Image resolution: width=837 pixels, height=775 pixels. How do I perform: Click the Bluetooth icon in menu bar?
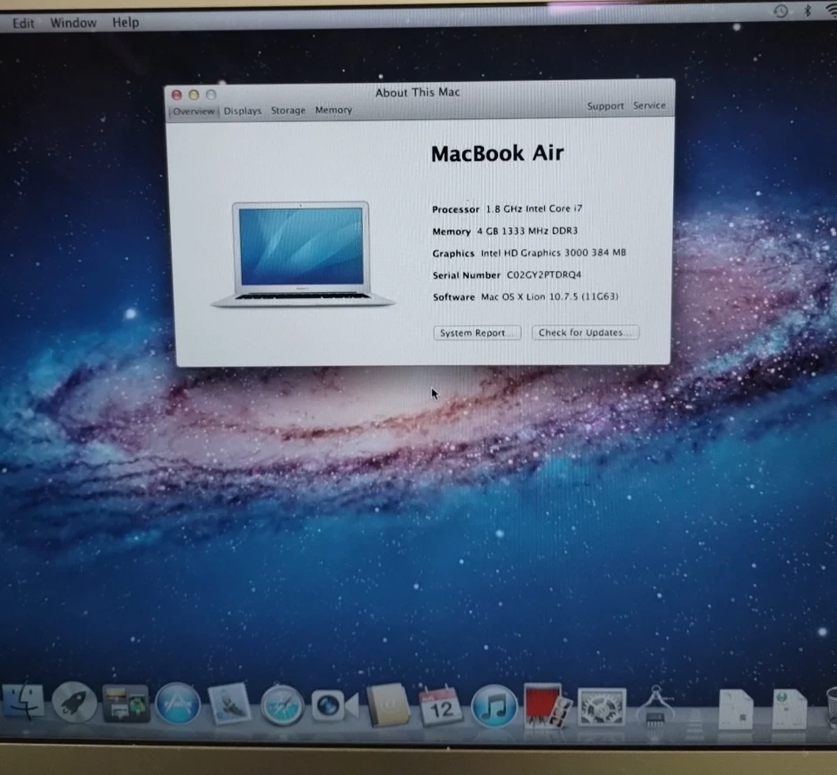805,11
